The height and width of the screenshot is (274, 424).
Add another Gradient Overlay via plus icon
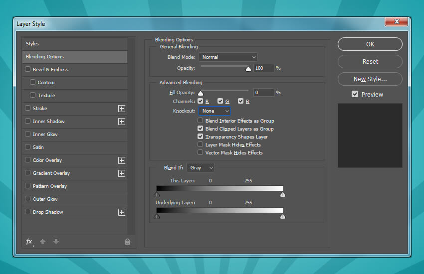[121, 173]
